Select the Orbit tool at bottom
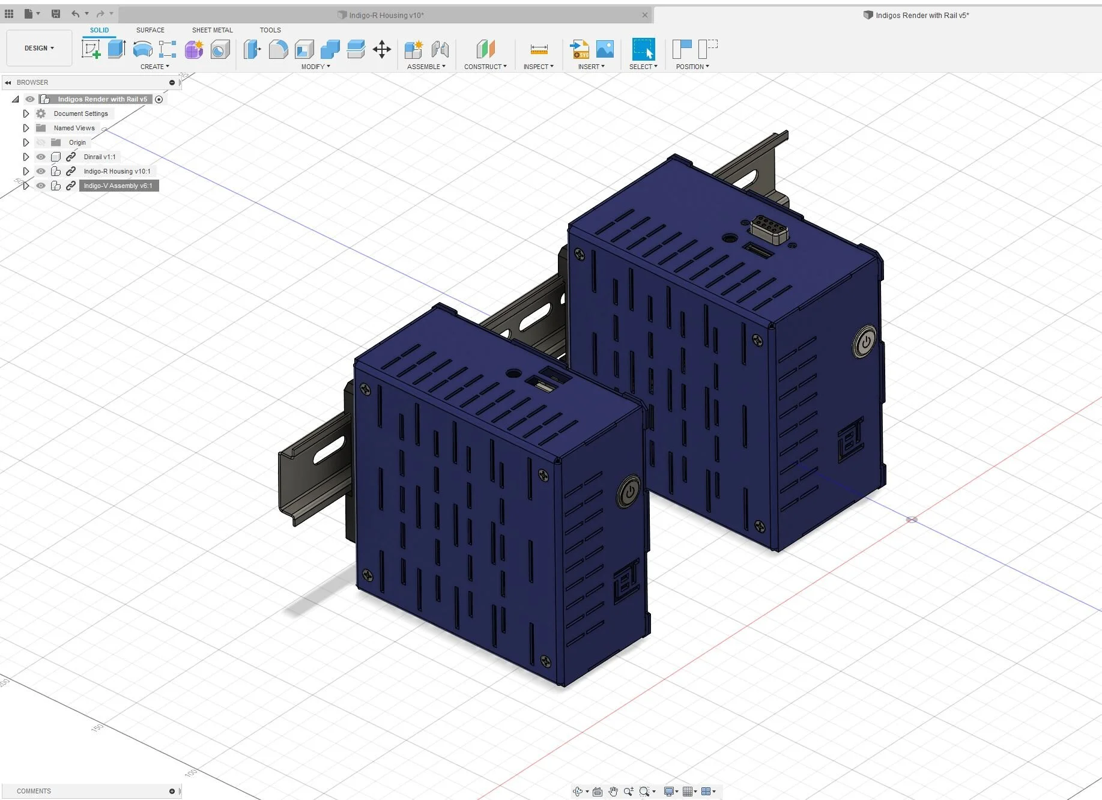 coord(578,792)
